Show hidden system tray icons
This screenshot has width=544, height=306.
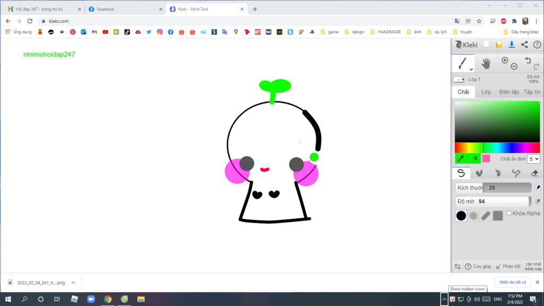pyautogui.click(x=444, y=299)
